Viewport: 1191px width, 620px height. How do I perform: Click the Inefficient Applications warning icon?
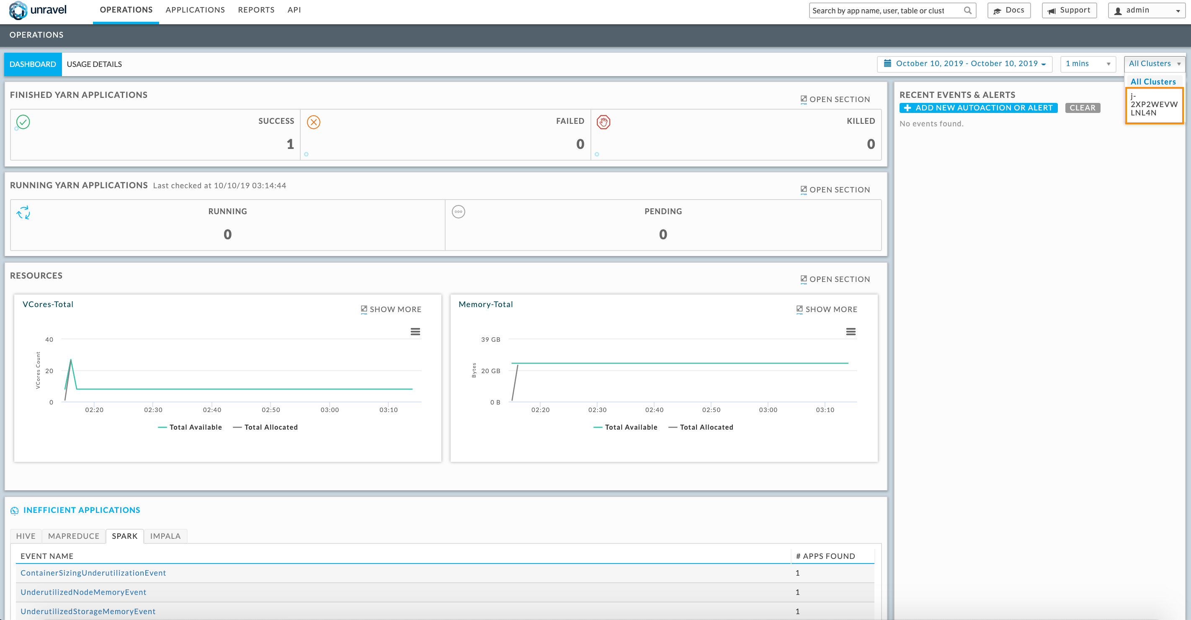coord(14,510)
